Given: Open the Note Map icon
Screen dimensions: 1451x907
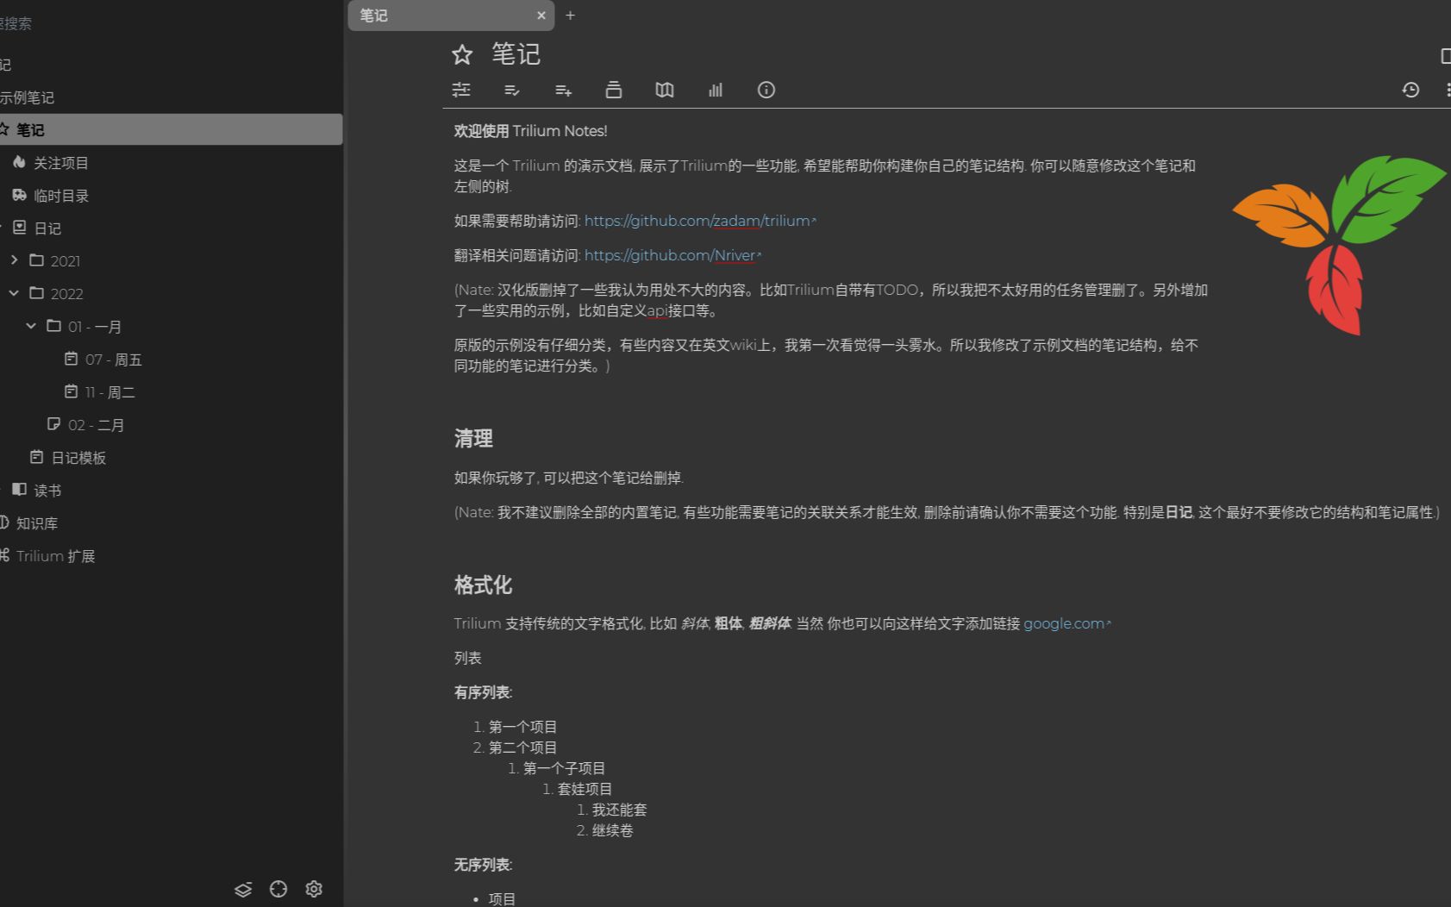Looking at the screenshot, I should pos(665,90).
